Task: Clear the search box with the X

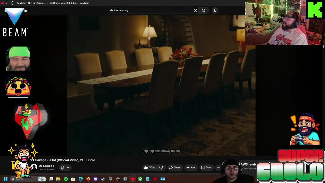Action: [196, 10]
